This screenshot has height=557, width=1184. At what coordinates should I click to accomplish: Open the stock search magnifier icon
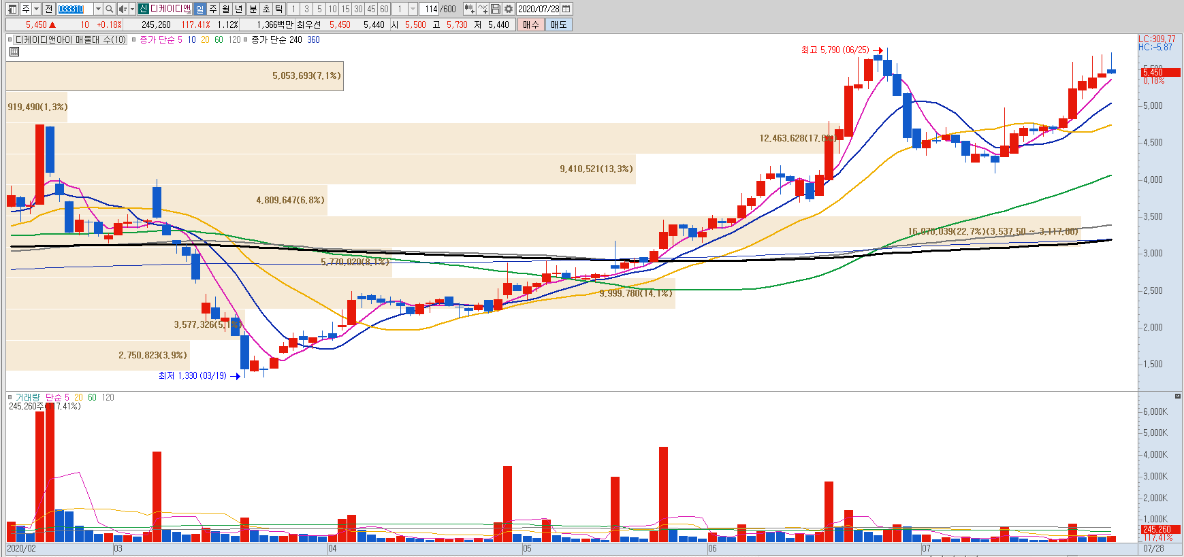[x=109, y=9]
